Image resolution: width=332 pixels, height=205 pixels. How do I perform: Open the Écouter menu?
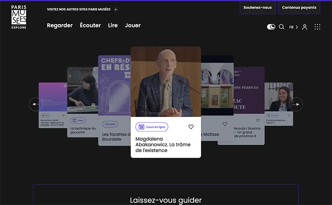coord(90,25)
